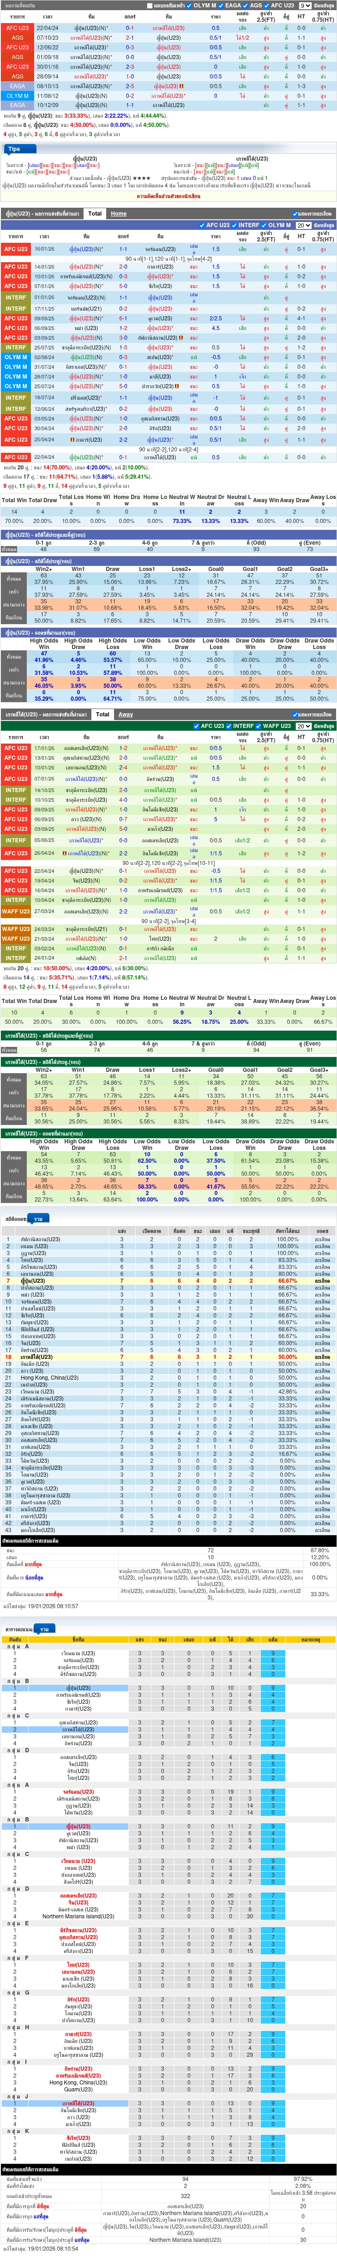Click the OLYM M badge dated 02/08/24
337x2259 pixels.
[16, 357]
